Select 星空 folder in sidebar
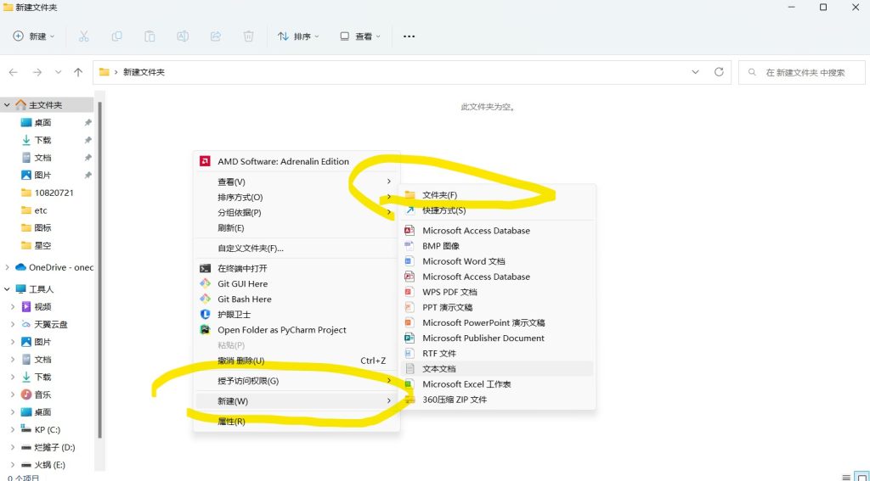This screenshot has height=481, width=870. (42, 245)
